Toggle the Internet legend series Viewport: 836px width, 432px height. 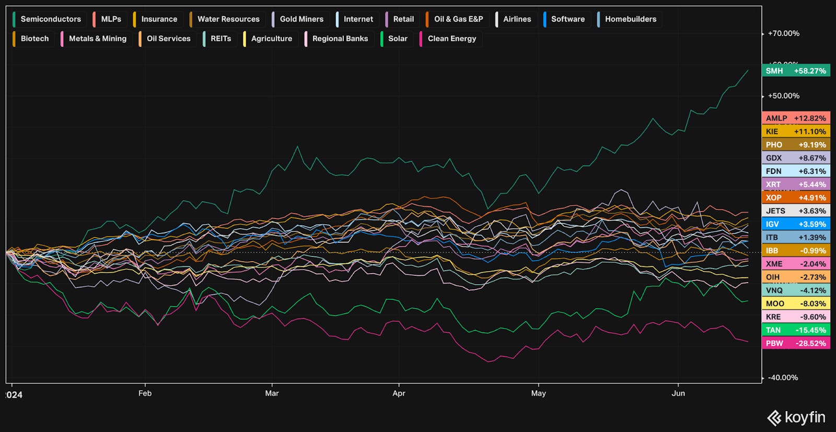click(x=356, y=19)
